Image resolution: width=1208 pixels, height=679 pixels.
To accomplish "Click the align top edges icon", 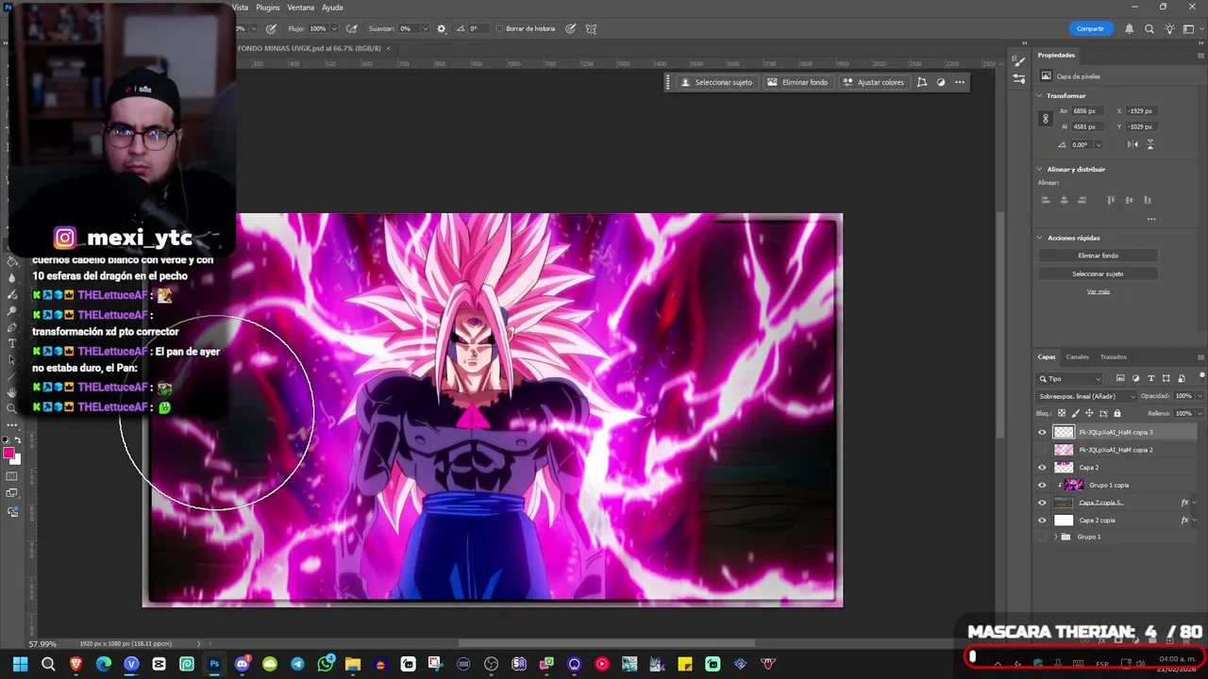I will [x=1111, y=200].
